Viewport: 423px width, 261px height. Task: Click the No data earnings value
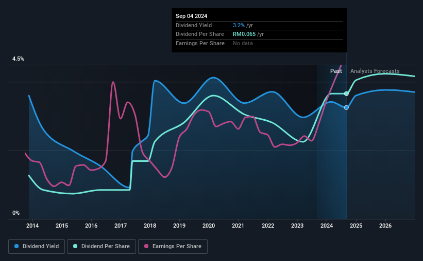243,43
